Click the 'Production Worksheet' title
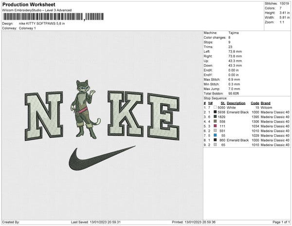Image resolution: width=292 pixels, height=226 pixels. point(29,4)
